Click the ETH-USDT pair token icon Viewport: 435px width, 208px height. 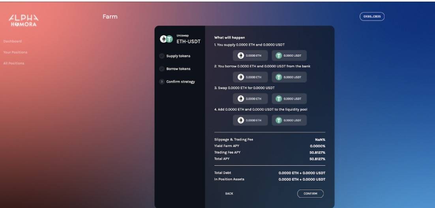pyautogui.click(x=167, y=39)
